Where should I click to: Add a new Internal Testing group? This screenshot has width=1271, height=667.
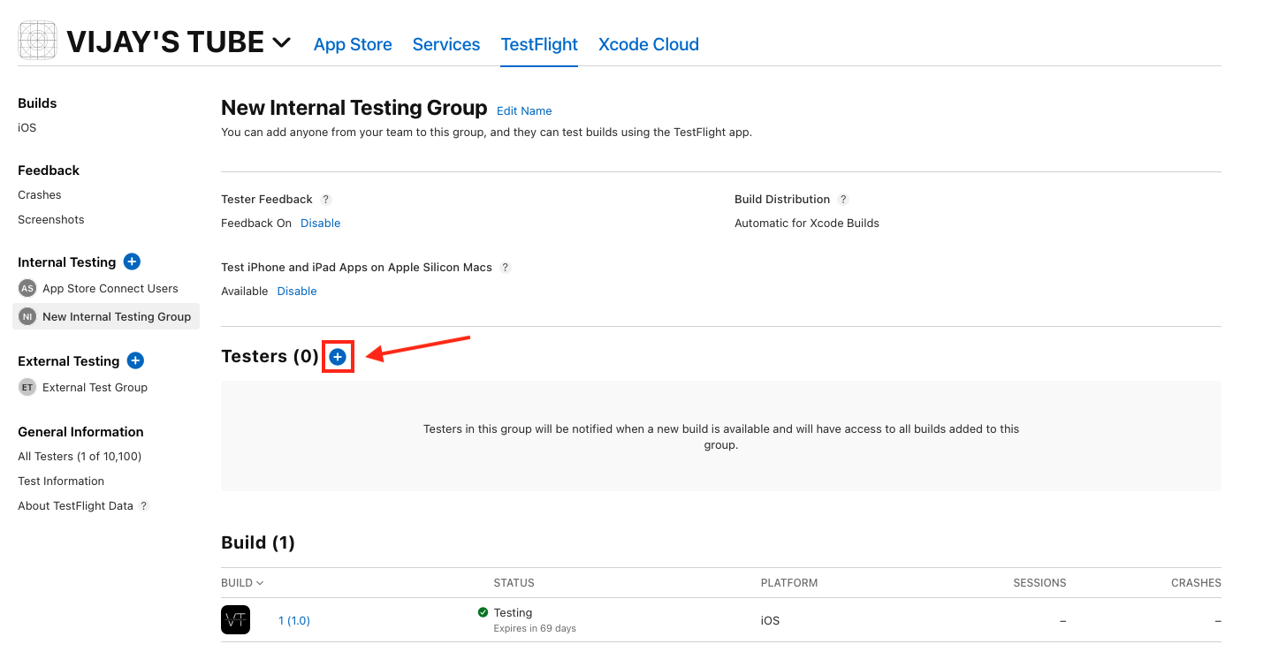(132, 261)
